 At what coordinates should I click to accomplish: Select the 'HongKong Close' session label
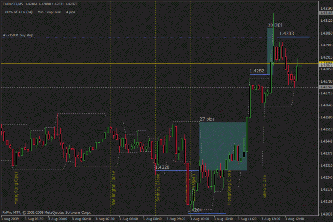pyautogui.click(x=229, y=188)
